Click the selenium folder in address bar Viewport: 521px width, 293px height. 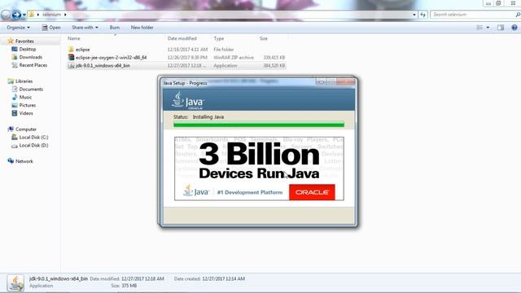tap(51, 15)
